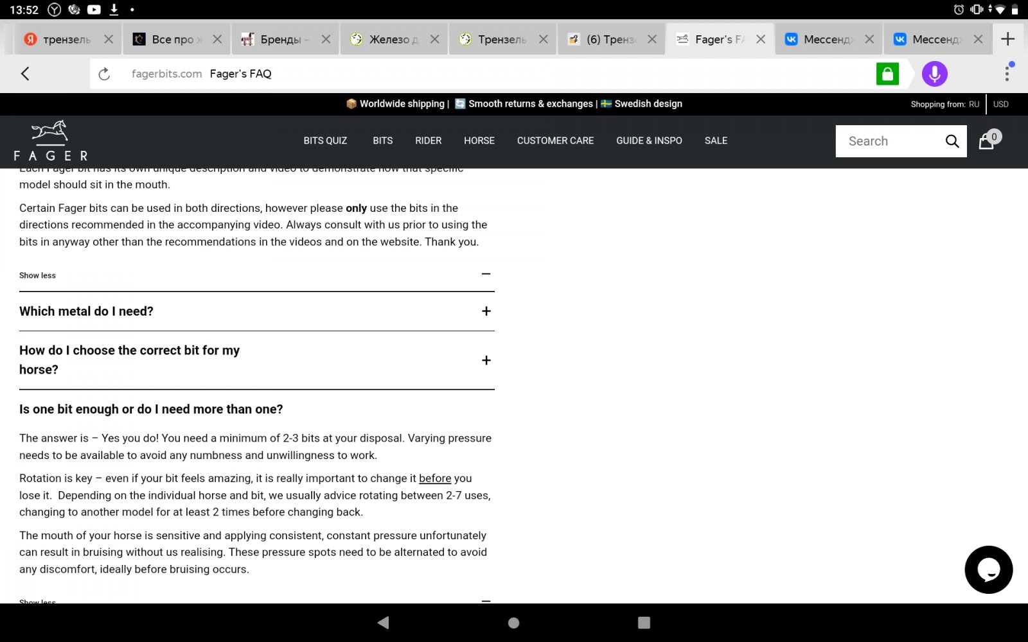This screenshot has height=642, width=1028.
Task: Open the BITS menu
Action: pos(382,141)
